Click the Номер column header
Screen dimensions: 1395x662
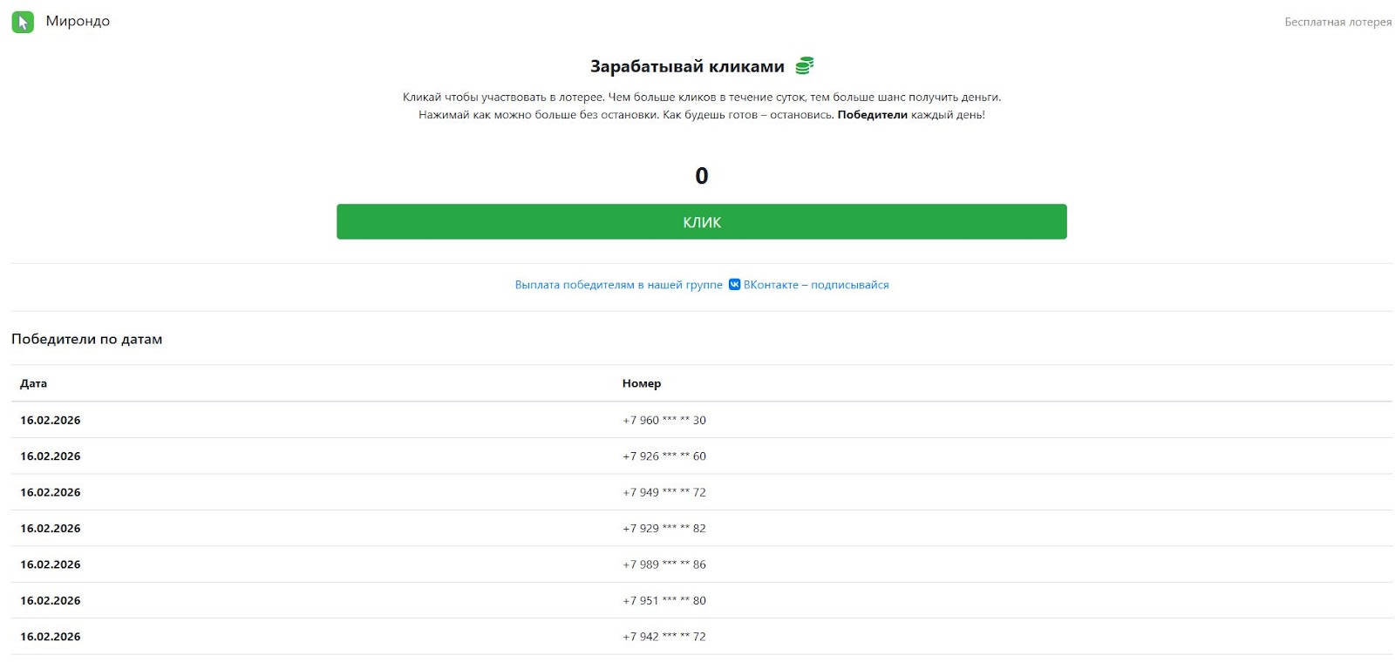click(641, 383)
